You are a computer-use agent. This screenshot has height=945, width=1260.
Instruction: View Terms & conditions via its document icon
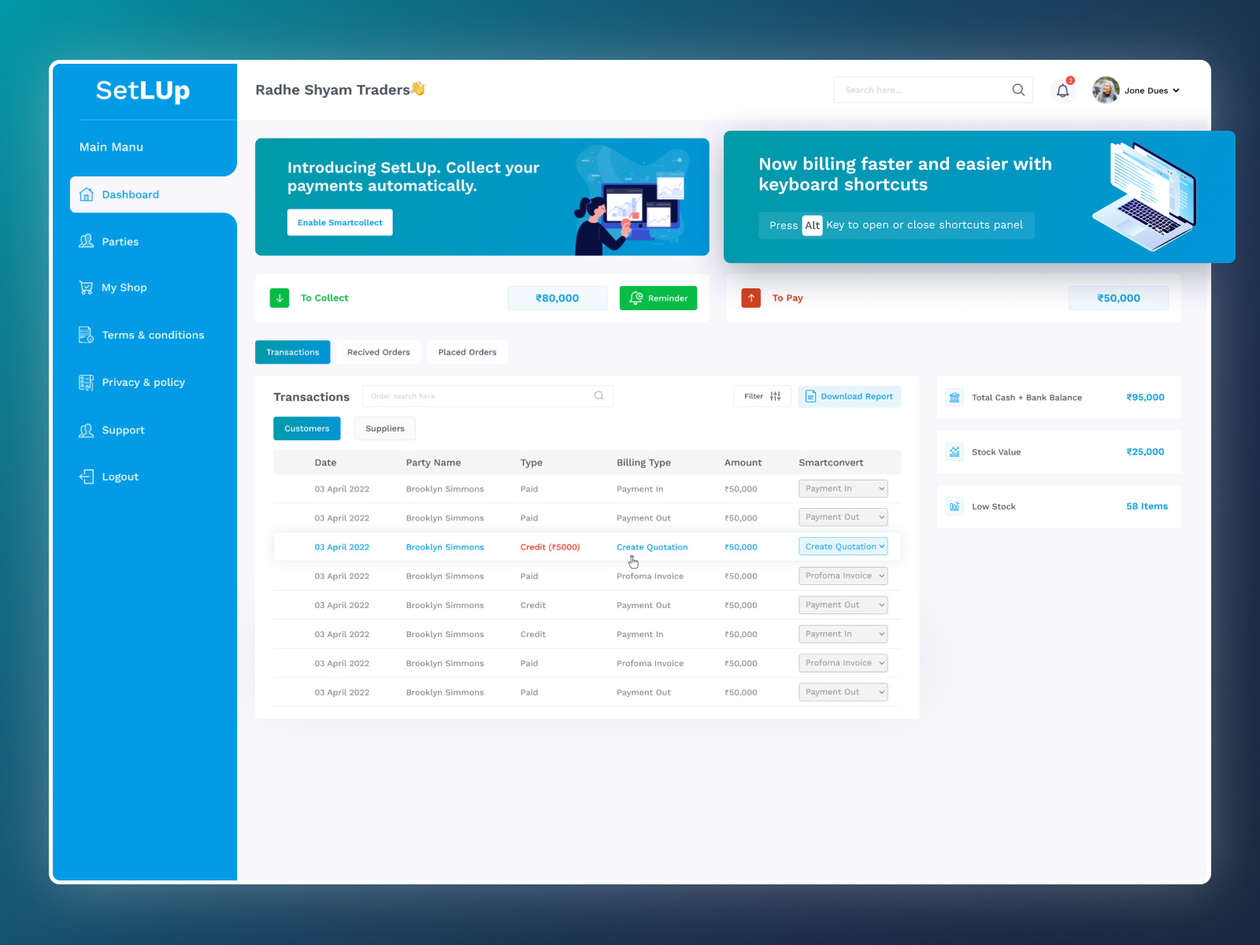pos(87,335)
